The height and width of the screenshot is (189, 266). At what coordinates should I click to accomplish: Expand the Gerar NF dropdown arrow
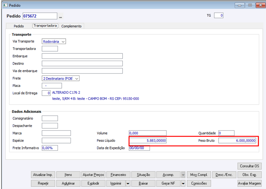(x=183, y=183)
